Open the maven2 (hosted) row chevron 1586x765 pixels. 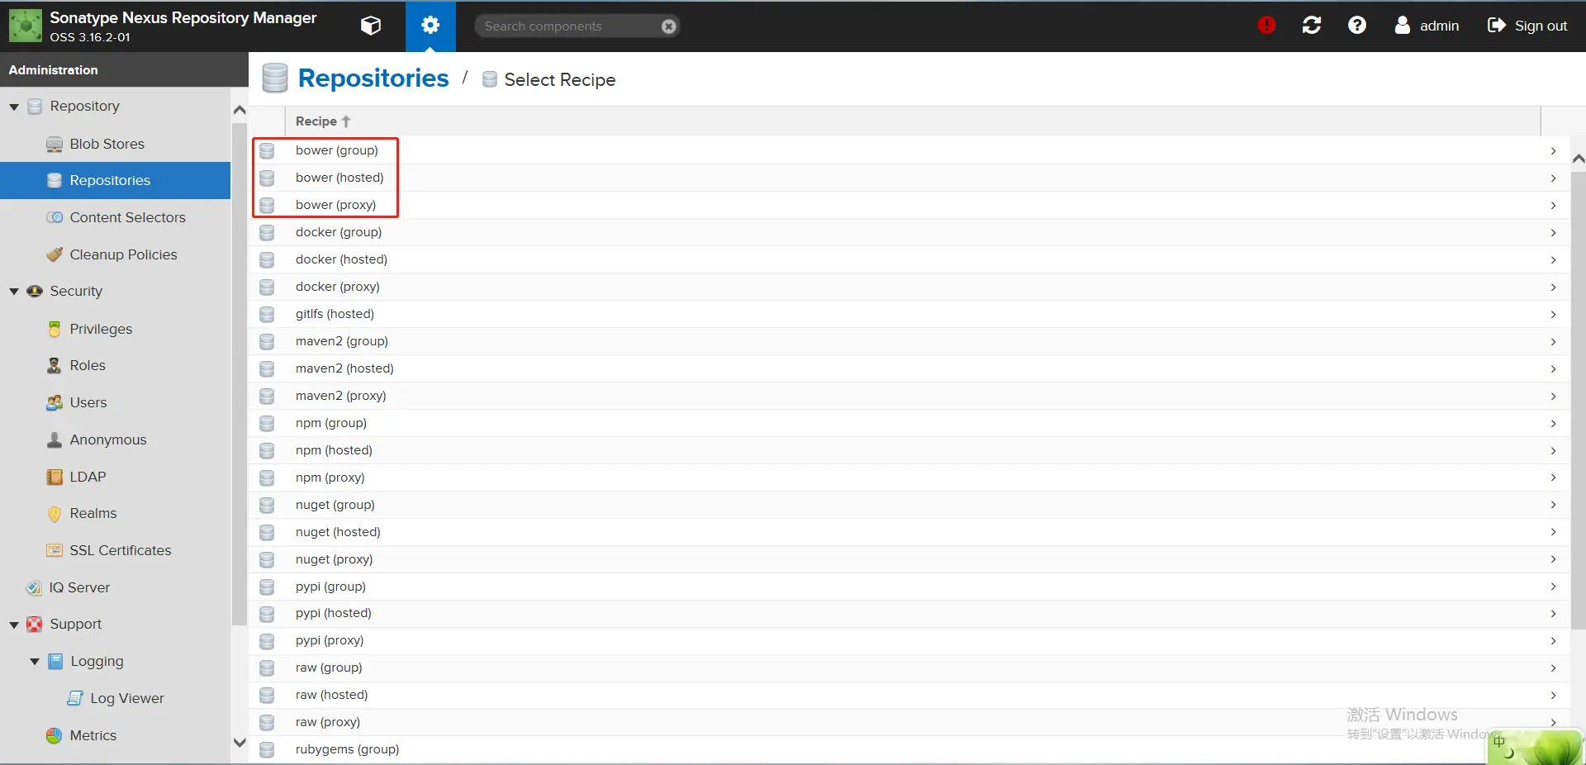pyautogui.click(x=1553, y=368)
